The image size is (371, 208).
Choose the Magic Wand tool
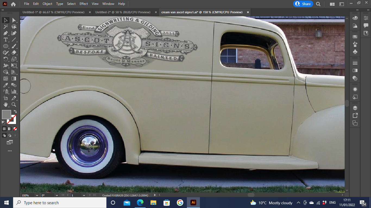(5, 27)
